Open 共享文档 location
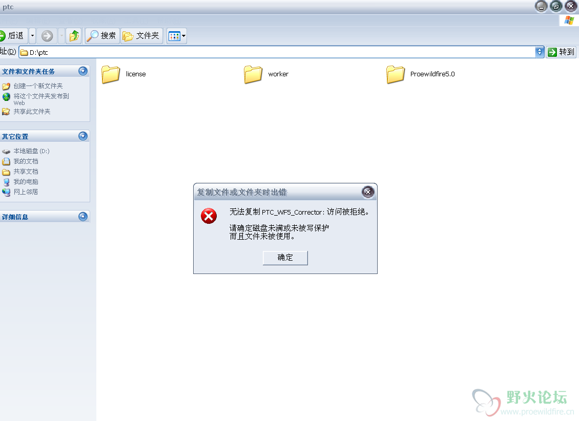579x421 pixels. pos(26,172)
